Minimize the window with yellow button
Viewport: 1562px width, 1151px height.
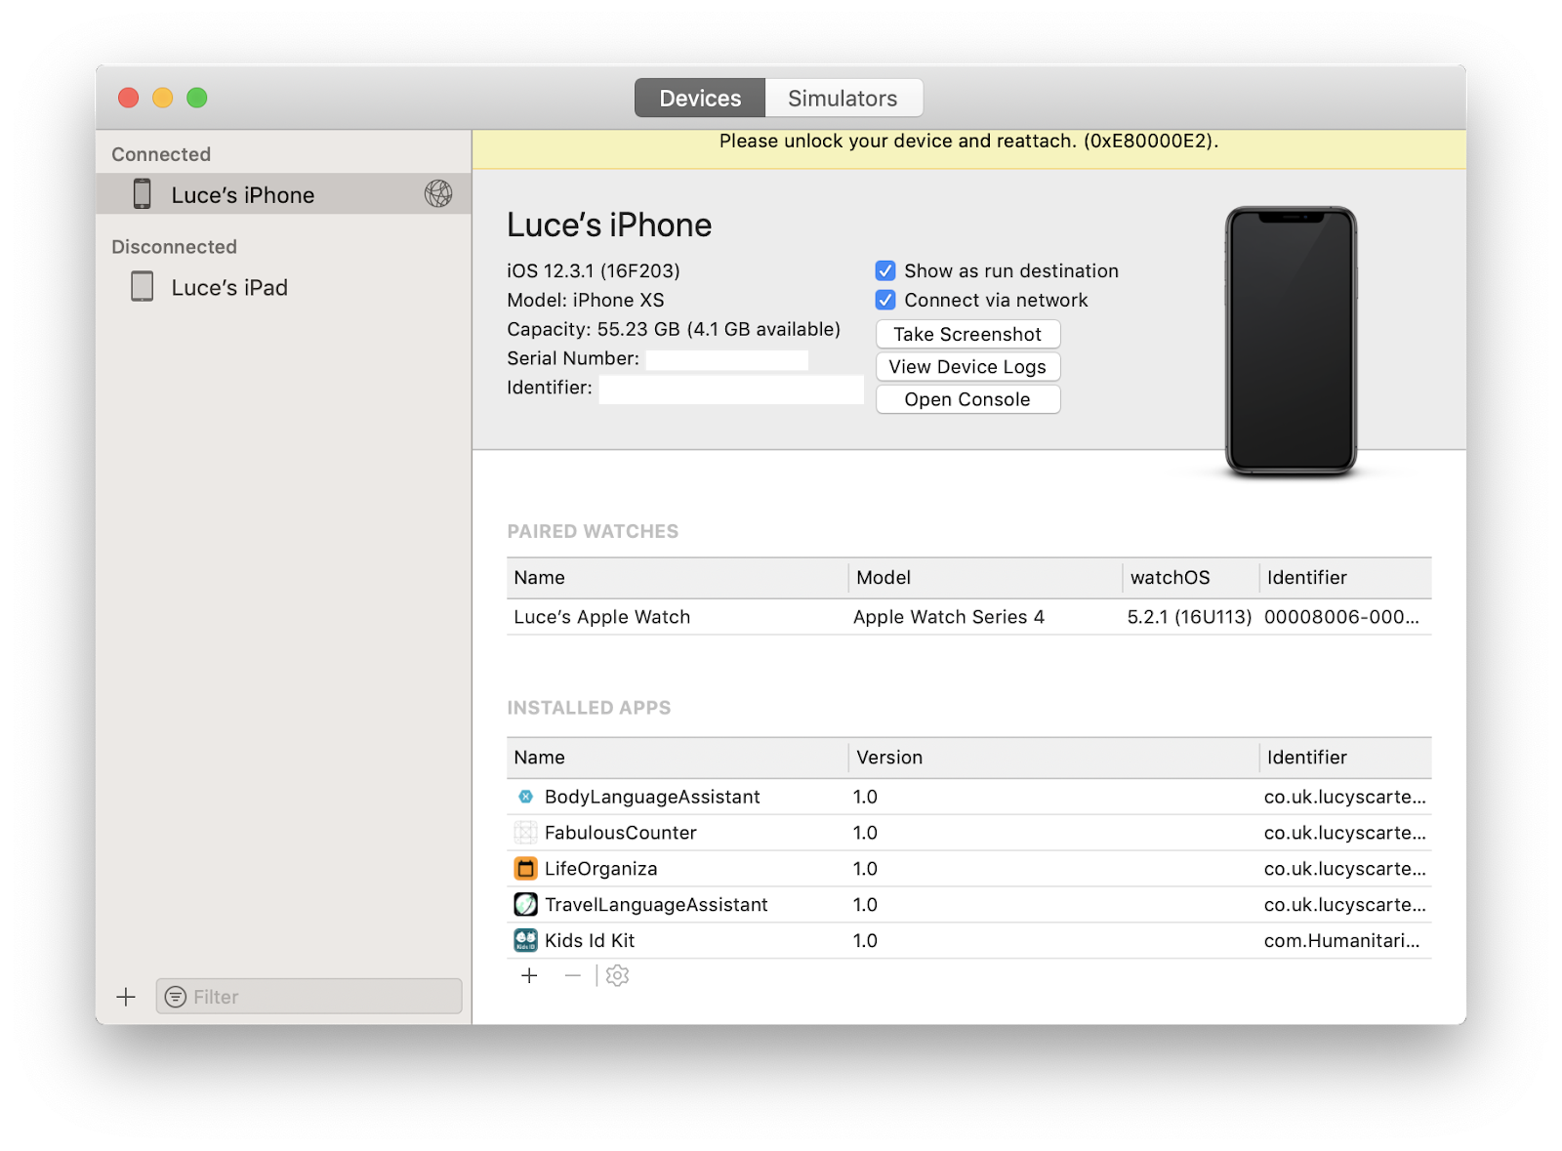click(162, 98)
